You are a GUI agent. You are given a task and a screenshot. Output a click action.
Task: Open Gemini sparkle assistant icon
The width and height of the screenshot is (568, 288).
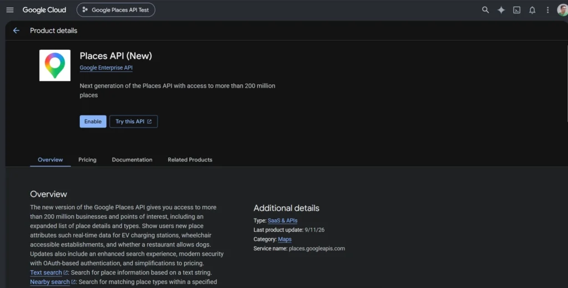[x=501, y=10]
